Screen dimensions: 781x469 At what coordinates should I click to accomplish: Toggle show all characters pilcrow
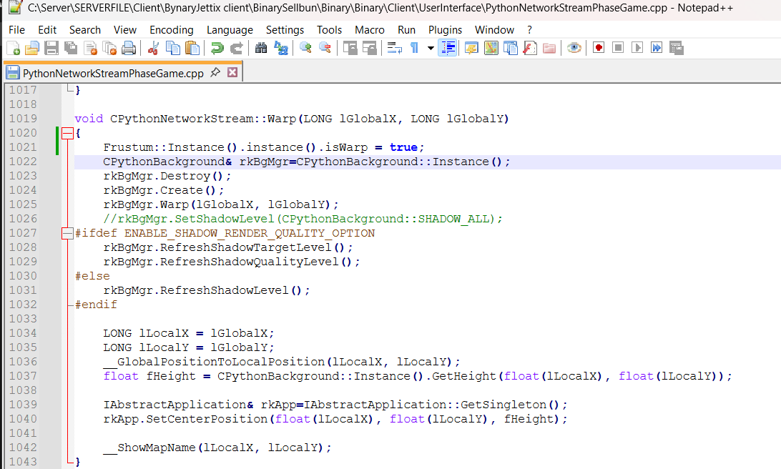pyautogui.click(x=414, y=49)
